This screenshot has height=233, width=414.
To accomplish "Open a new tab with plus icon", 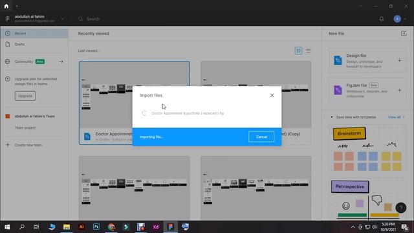I will coord(17,6).
